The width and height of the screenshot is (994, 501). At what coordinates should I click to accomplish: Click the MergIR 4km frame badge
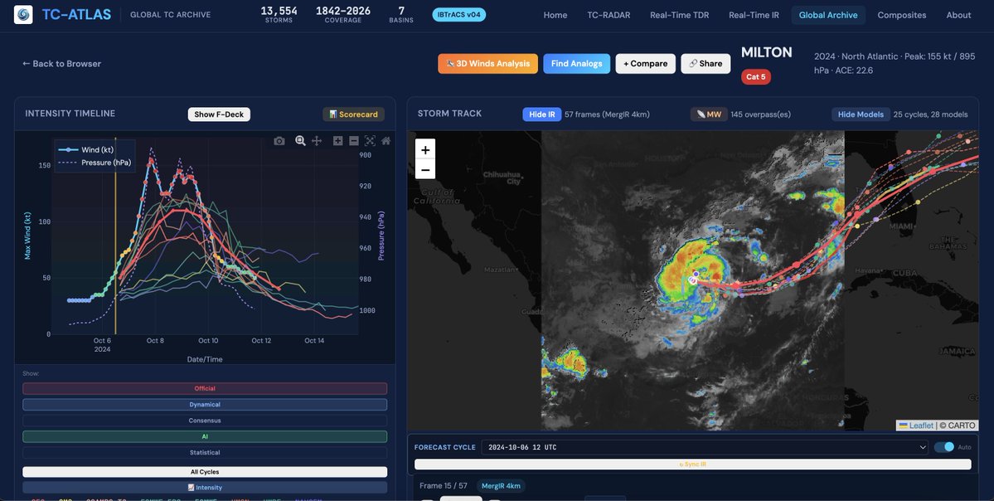501,486
